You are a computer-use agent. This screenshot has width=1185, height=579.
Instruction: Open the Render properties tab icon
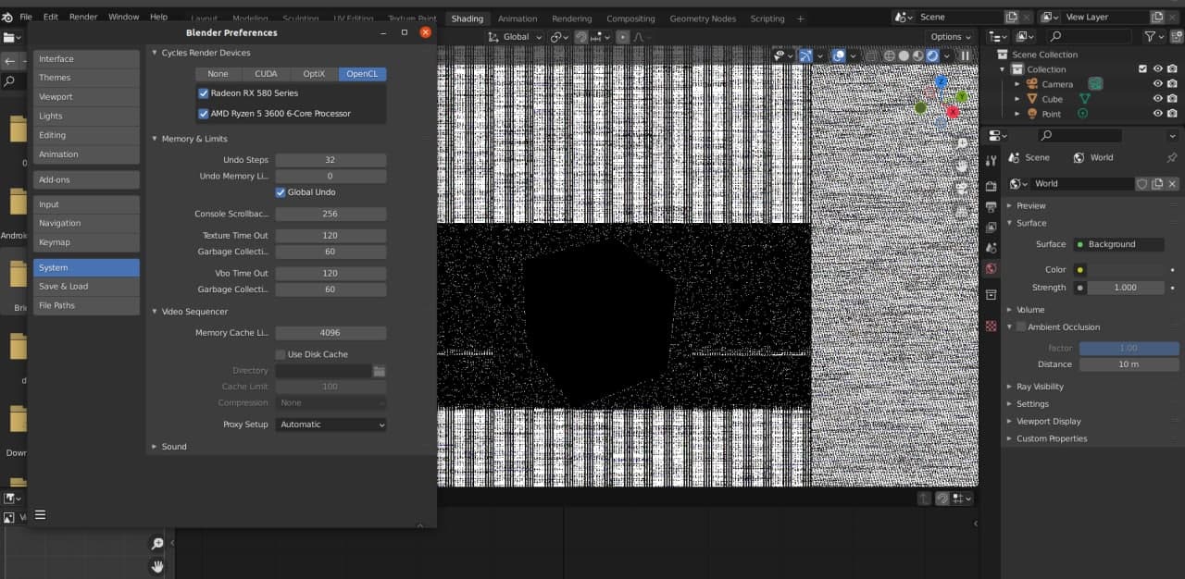pyautogui.click(x=991, y=186)
